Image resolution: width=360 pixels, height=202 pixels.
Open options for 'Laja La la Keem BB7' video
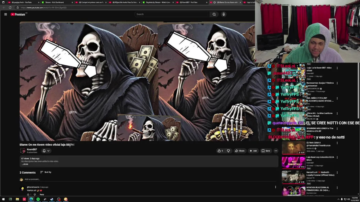pos(337,68)
